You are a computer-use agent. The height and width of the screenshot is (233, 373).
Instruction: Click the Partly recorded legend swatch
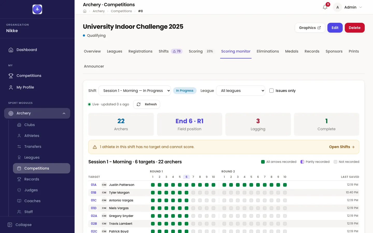coord(302,162)
